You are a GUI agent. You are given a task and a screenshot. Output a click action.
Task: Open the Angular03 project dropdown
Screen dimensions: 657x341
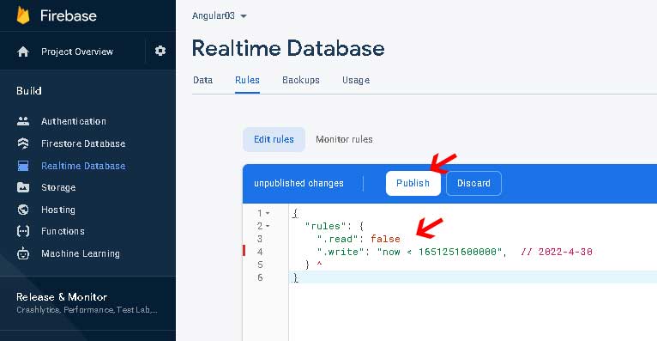click(x=220, y=16)
